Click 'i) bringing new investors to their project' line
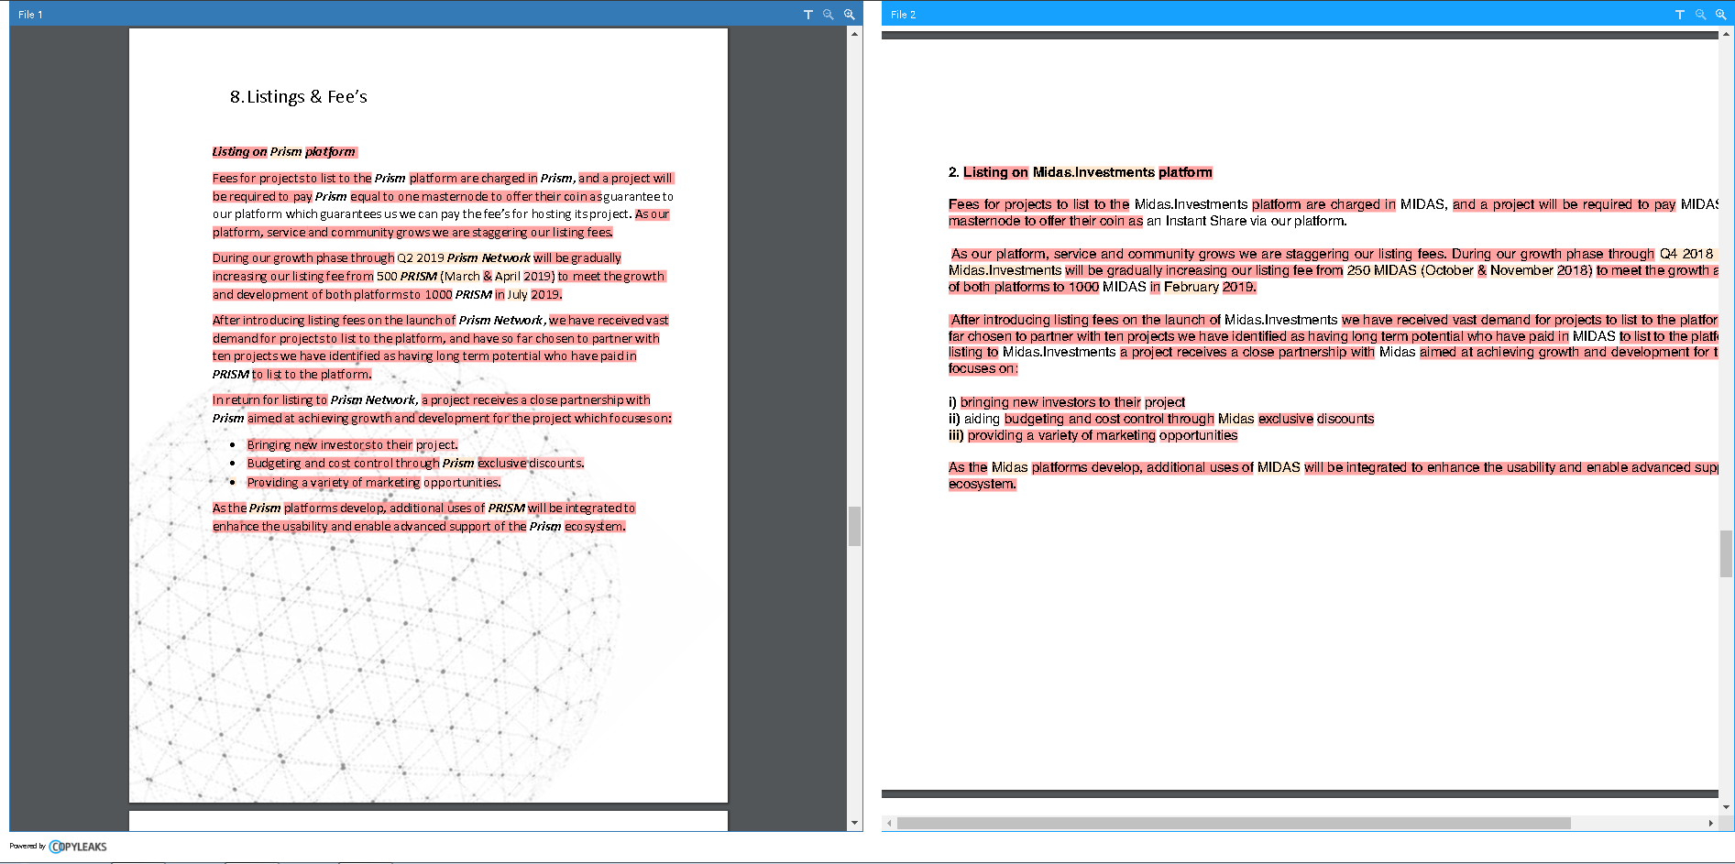Screen dimensions: 1735x864 1067,402
